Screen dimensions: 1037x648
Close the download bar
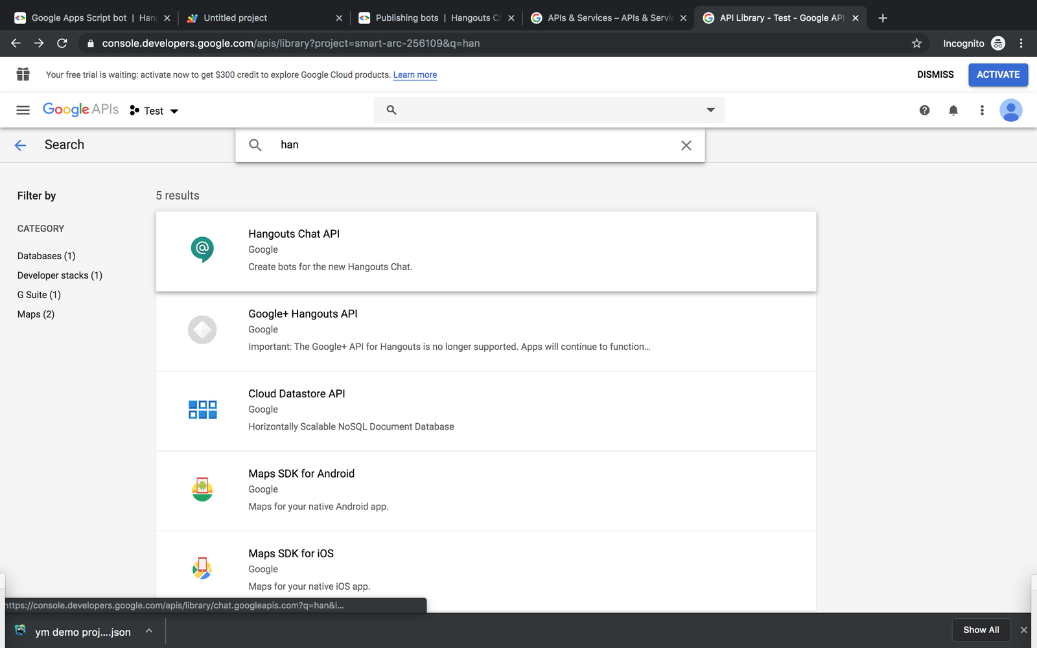click(x=1024, y=630)
